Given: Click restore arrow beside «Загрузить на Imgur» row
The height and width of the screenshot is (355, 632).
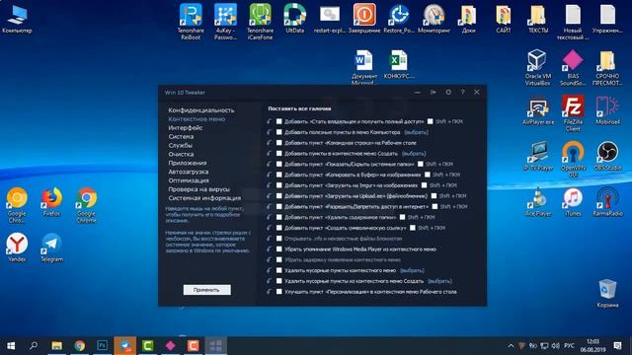Looking at the screenshot, I should coord(270,185).
